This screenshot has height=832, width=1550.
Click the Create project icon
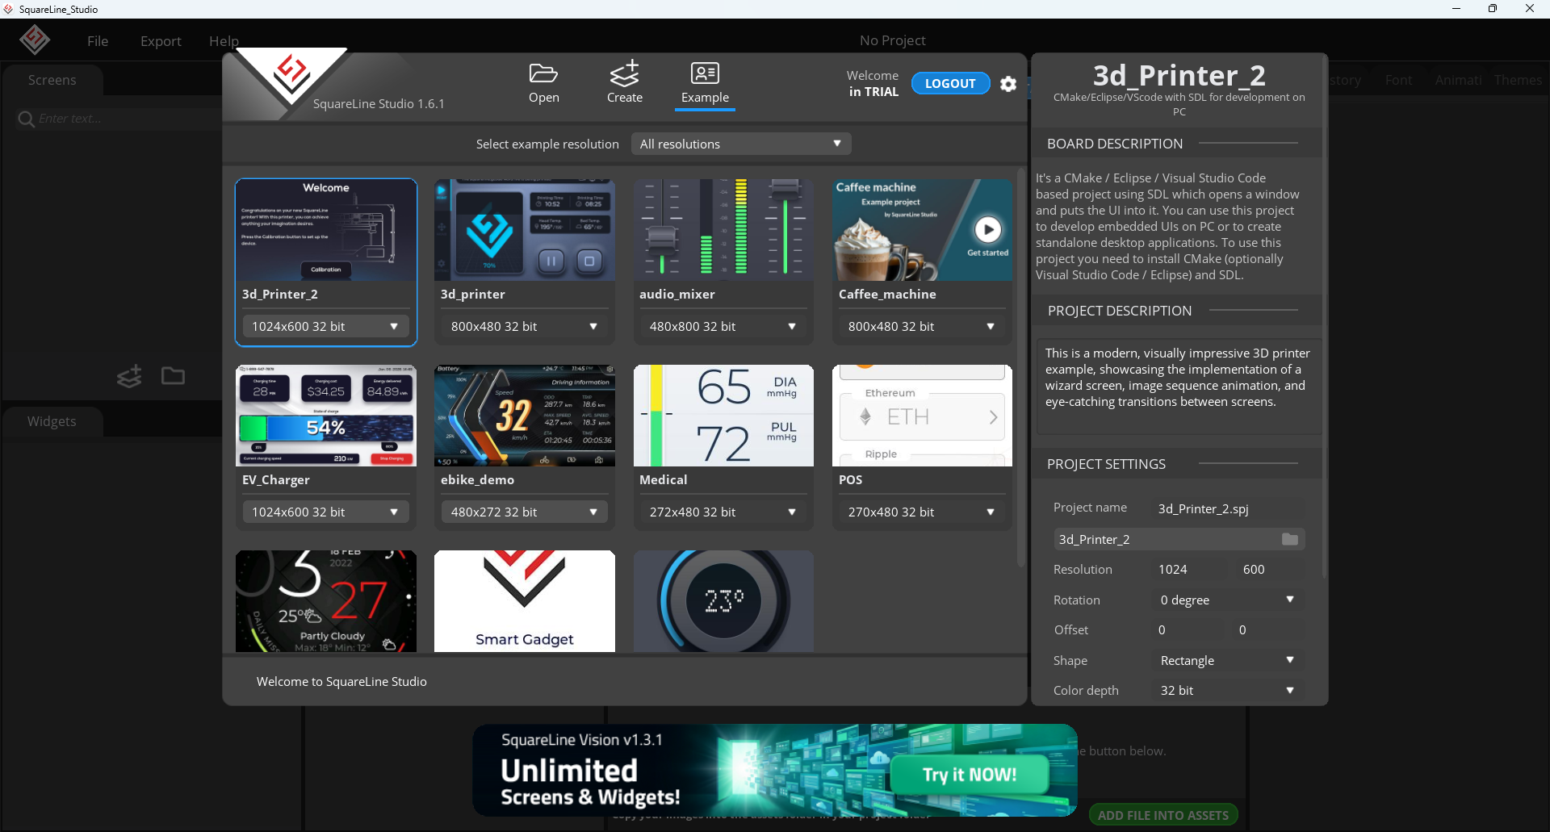point(625,73)
